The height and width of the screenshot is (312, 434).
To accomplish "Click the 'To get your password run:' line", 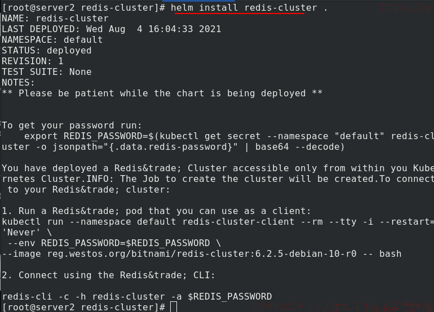I will click(x=72, y=126).
